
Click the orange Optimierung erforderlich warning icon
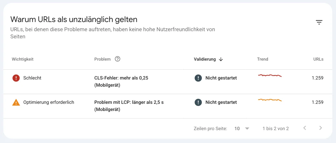pyautogui.click(x=16, y=102)
